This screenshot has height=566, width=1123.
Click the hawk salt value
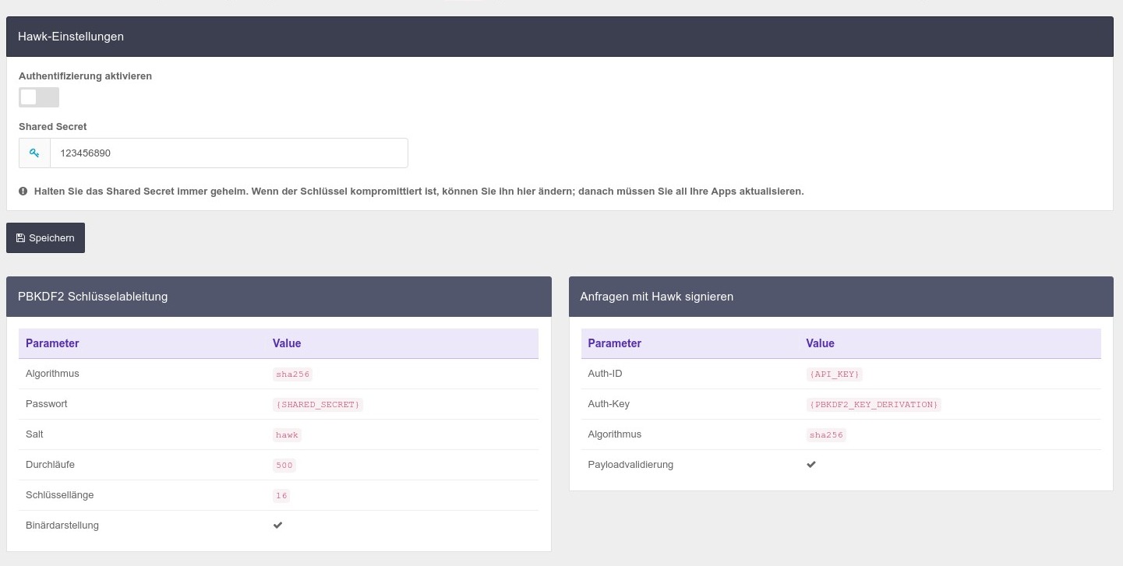point(287,435)
